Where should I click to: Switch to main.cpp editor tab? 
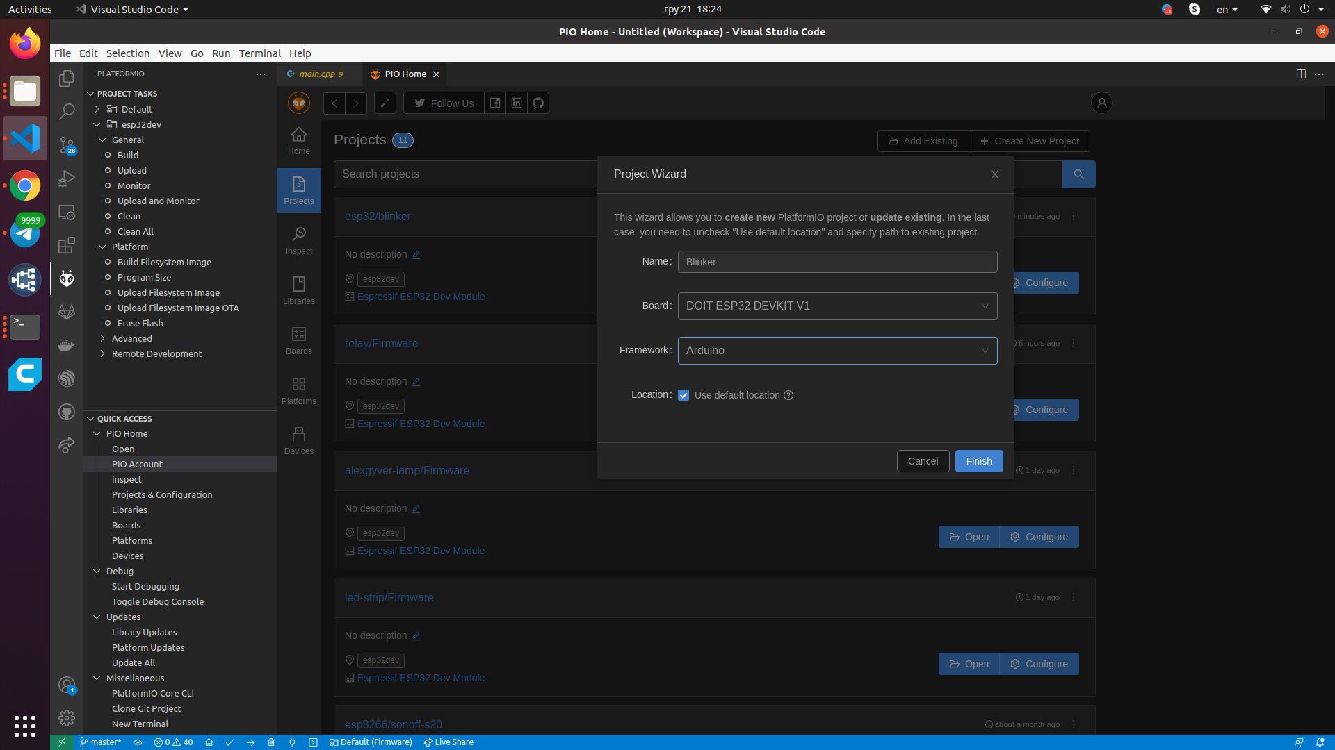click(319, 74)
